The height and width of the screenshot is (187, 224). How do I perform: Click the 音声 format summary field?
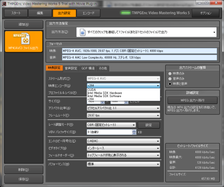click(x=140, y=57)
